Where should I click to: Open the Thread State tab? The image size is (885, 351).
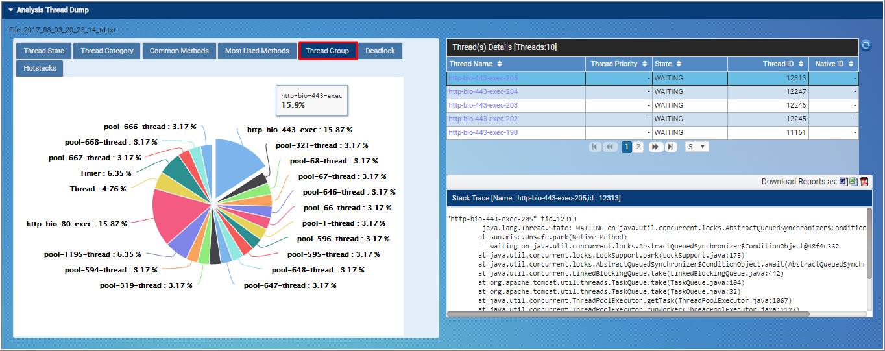pyautogui.click(x=44, y=51)
